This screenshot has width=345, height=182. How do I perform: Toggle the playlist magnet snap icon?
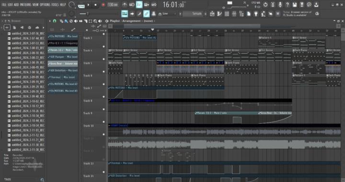55,21
